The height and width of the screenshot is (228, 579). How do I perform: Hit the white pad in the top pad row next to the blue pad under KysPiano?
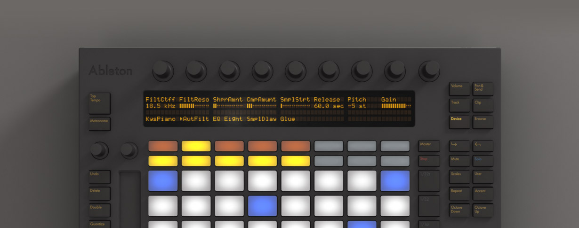point(196,181)
